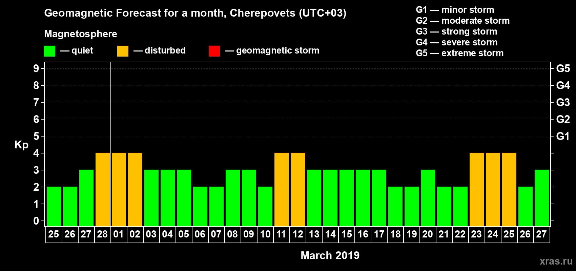Select the green bar for February 27

(x=86, y=198)
